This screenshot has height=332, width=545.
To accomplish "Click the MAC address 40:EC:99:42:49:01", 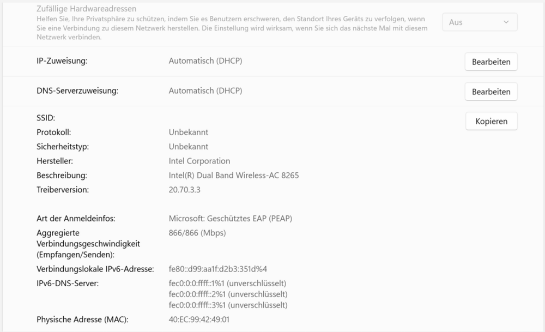I will coord(199,319).
